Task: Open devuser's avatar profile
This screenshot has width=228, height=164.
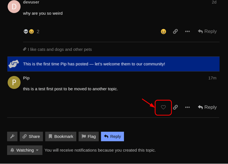Action: pyautogui.click(x=14, y=7)
